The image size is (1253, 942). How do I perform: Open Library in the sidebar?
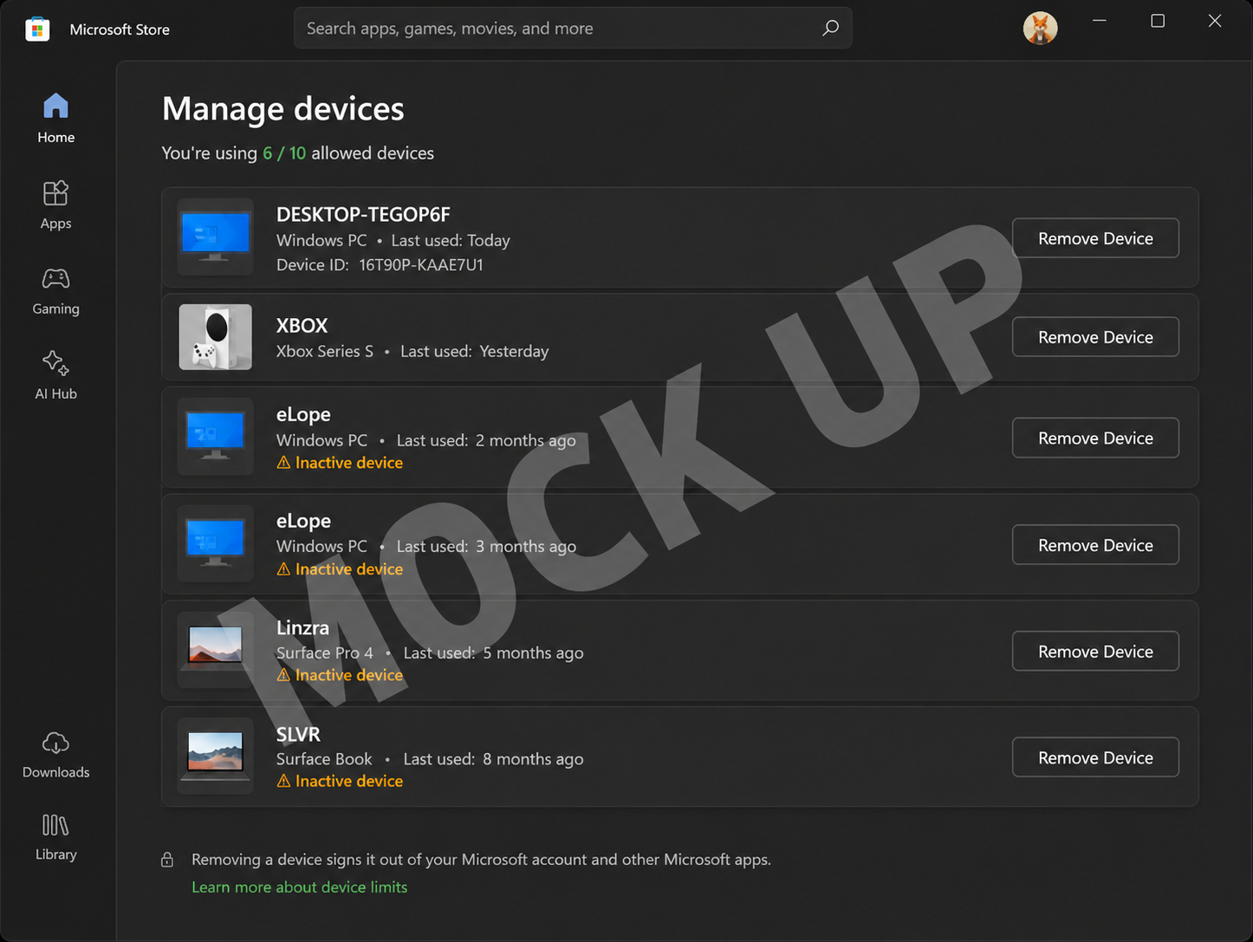(x=56, y=837)
